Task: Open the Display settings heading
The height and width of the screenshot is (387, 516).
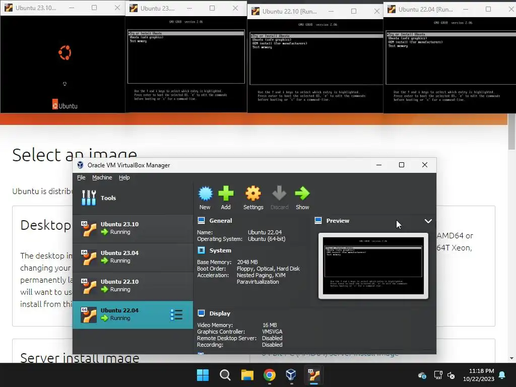Action: coord(220,313)
